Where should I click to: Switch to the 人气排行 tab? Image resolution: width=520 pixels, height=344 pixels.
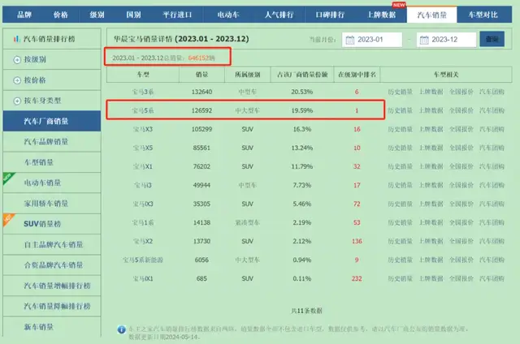pyautogui.click(x=279, y=15)
